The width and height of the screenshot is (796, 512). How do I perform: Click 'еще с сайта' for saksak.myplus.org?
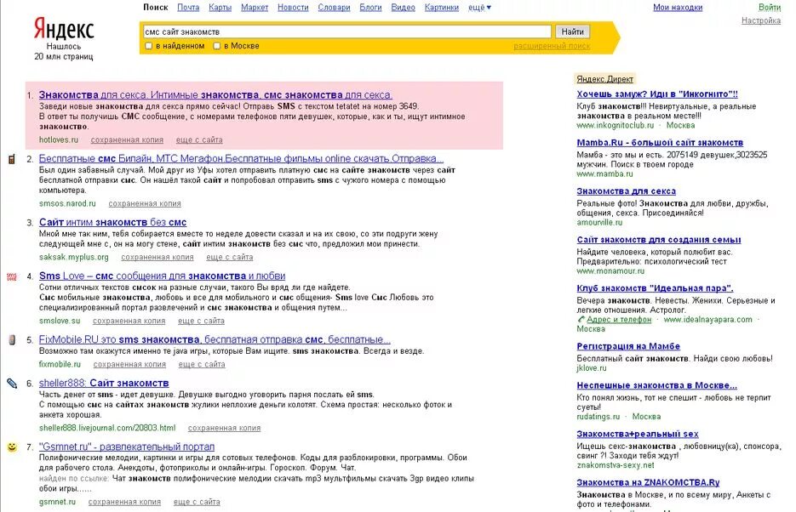pos(230,258)
